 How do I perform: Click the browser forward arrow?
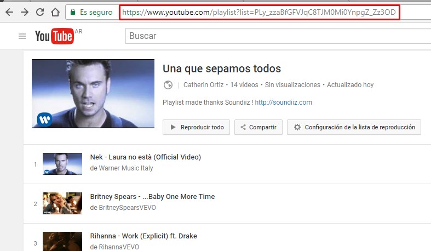pyautogui.click(x=25, y=12)
